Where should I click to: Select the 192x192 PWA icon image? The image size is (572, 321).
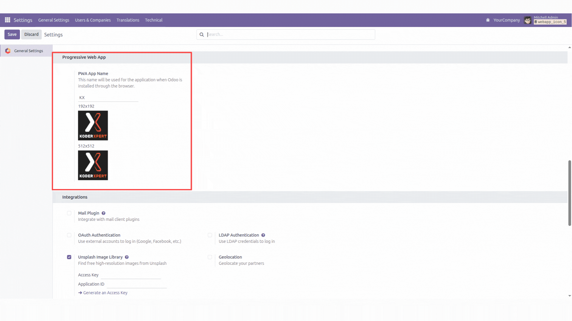[x=93, y=125]
